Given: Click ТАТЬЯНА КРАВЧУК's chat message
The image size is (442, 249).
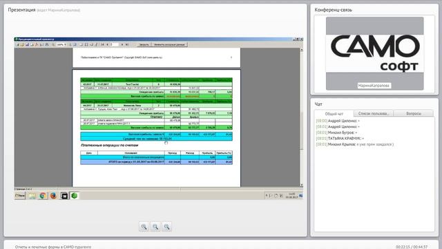Looking at the screenshot, I should click(x=340, y=138).
